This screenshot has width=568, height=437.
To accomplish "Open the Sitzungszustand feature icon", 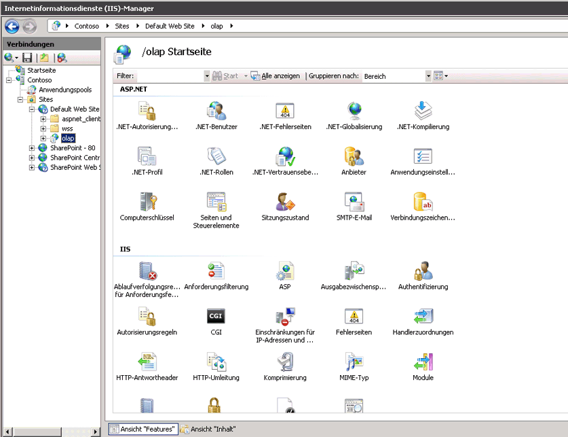I will point(285,203).
